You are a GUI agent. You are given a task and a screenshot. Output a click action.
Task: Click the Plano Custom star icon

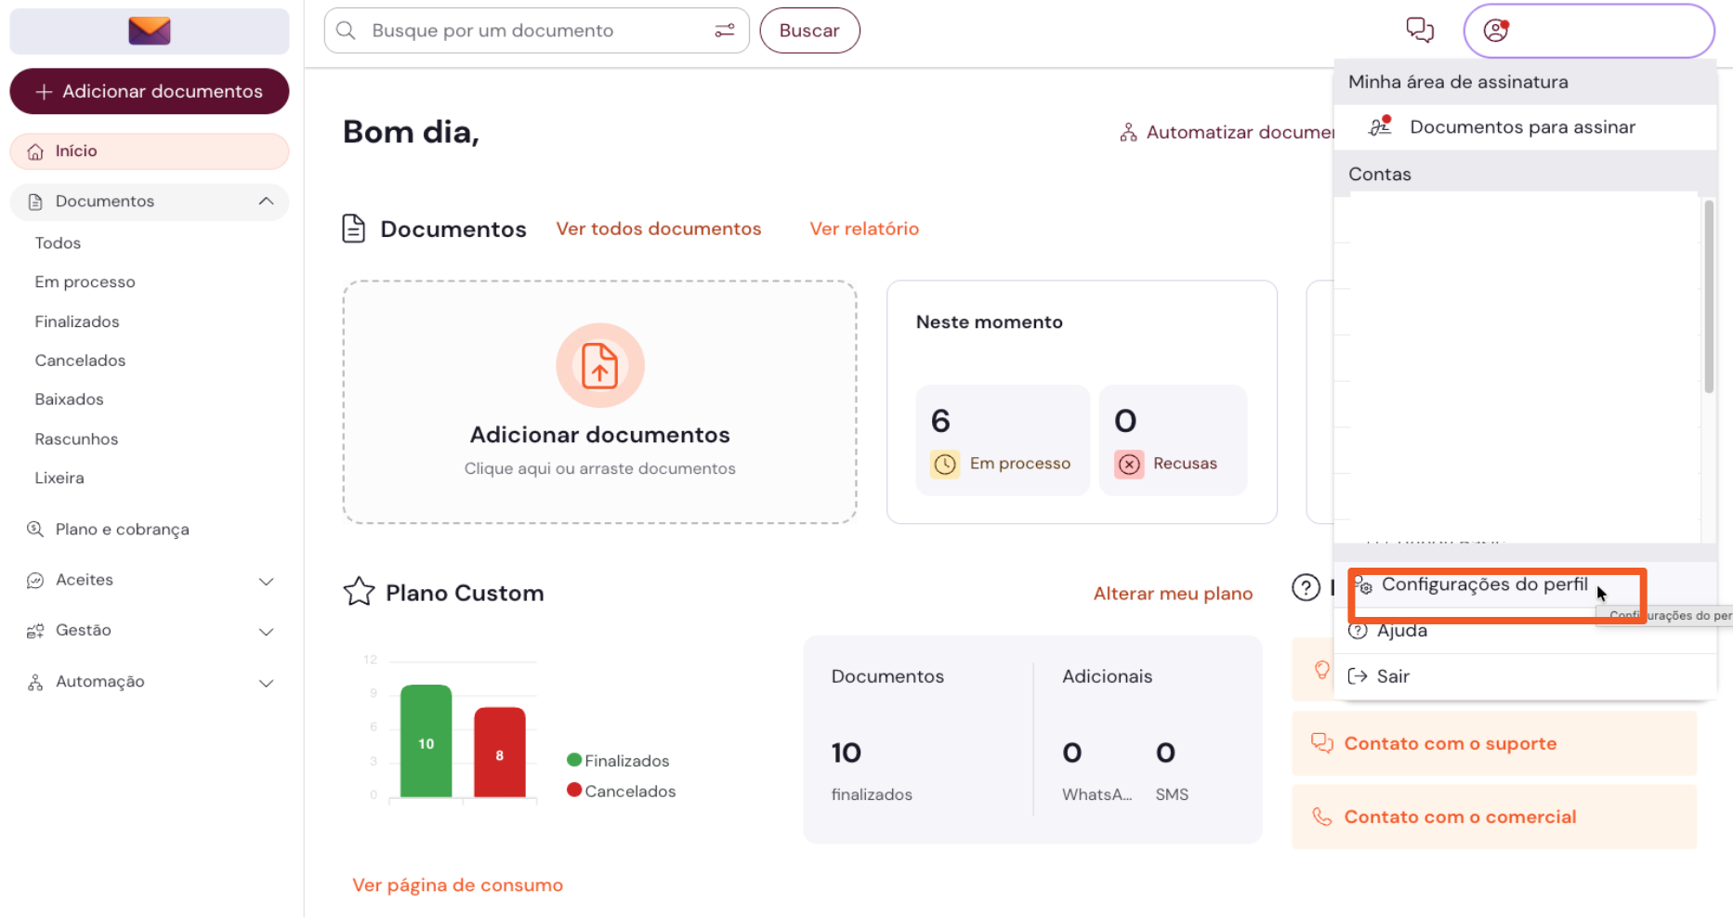[359, 592]
